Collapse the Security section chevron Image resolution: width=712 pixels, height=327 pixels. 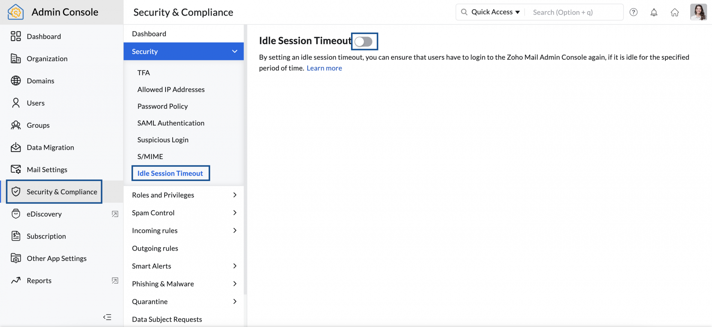pyautogui.click(x=235, y=51)
